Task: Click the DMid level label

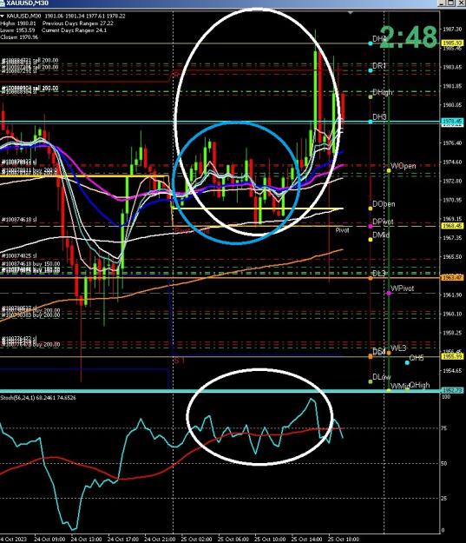Action: pos(381,235)
